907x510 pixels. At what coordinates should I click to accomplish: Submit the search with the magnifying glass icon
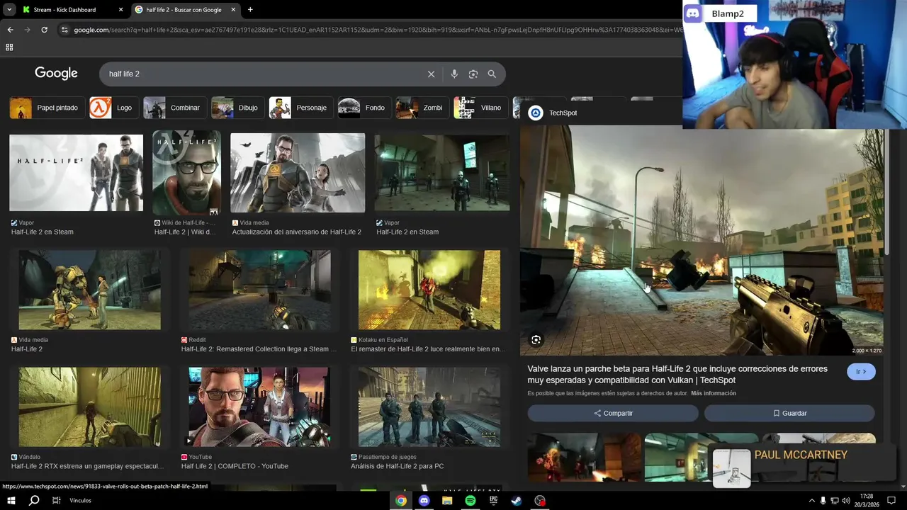[492, 74]
